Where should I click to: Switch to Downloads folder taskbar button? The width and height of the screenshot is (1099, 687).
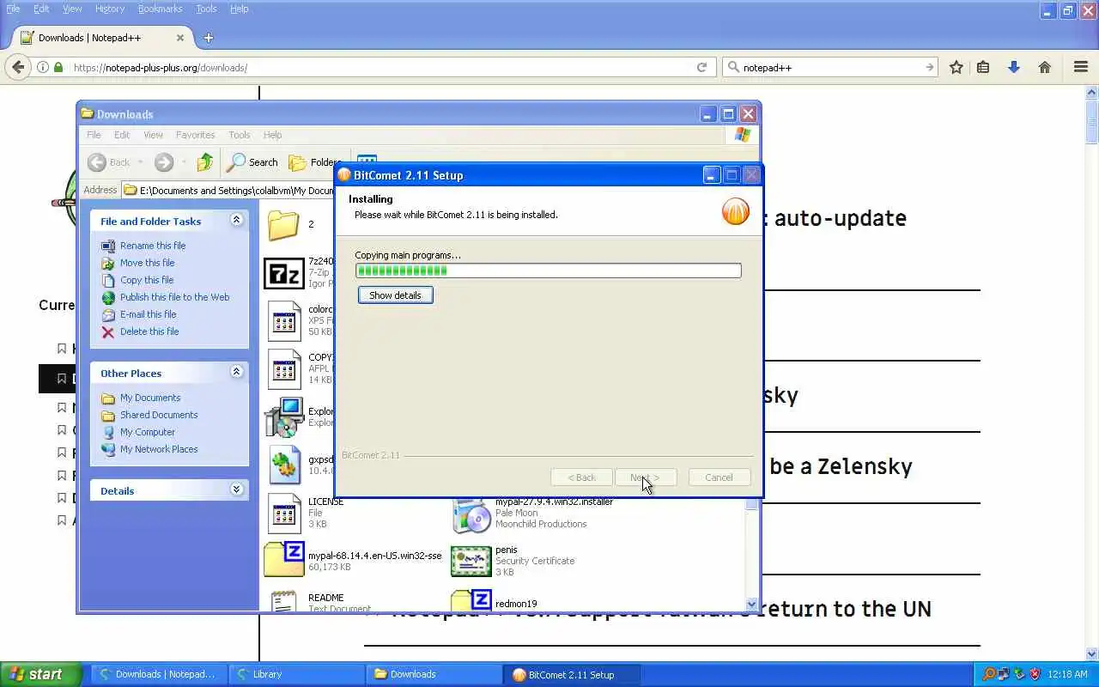pyautogui.click(x=434, y=674)
